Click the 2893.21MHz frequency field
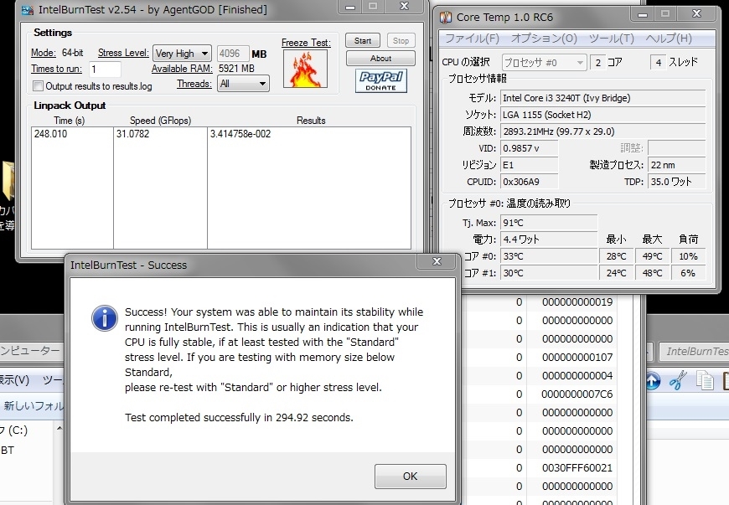Screen dimensions: 729x505 tap(603, 131)
